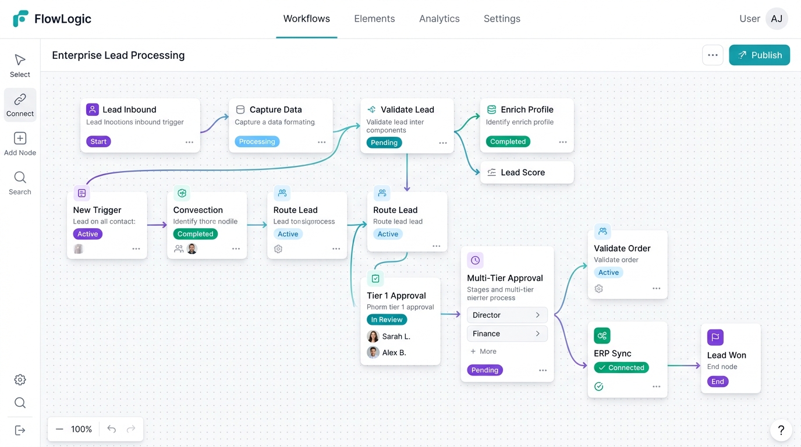The width and height of the screenshot is (801, 447).
Task: Redo the last canvas action
Action: (x=131, y=429)
